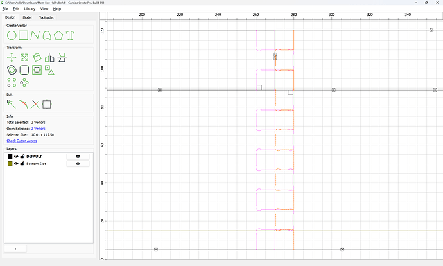The width and height of the screenshot is (443, 266).
Task: Click the Check Cutter Access link
Action: tap(22, 141)
